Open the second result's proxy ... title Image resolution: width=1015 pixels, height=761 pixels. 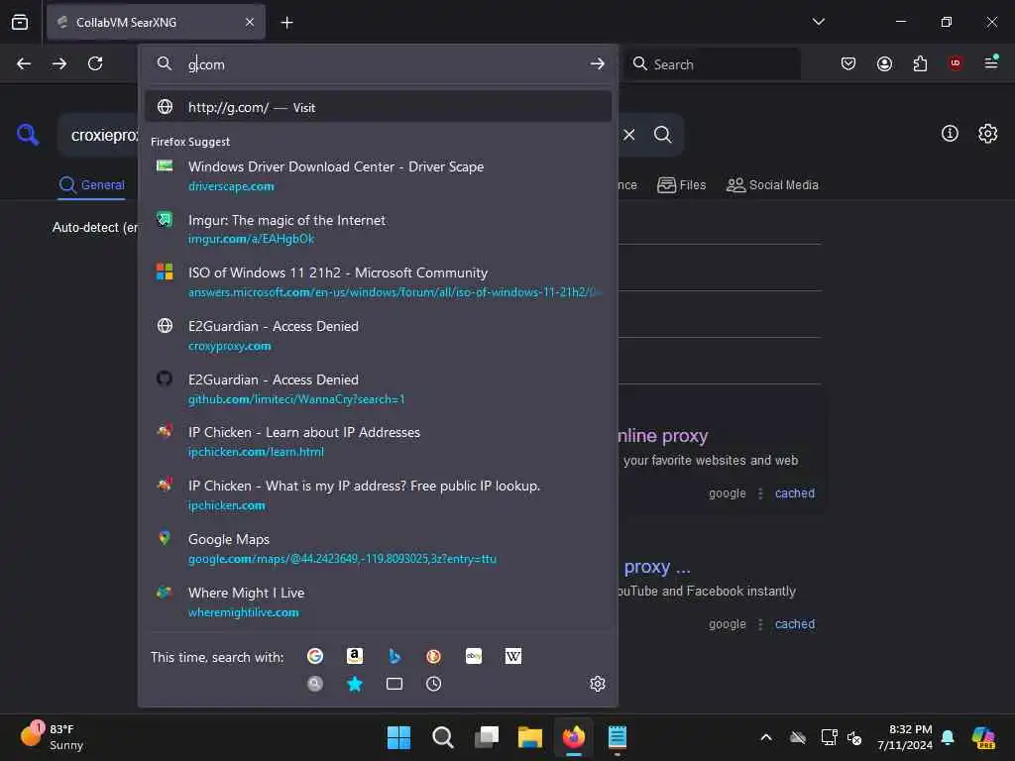pos(657,567)
